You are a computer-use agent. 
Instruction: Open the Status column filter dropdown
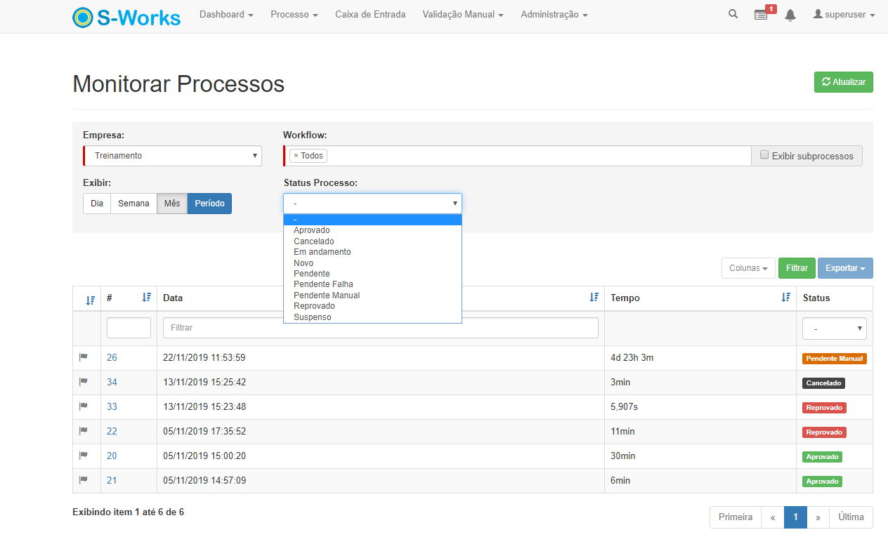pyautogui.click(x=834, y=329)
